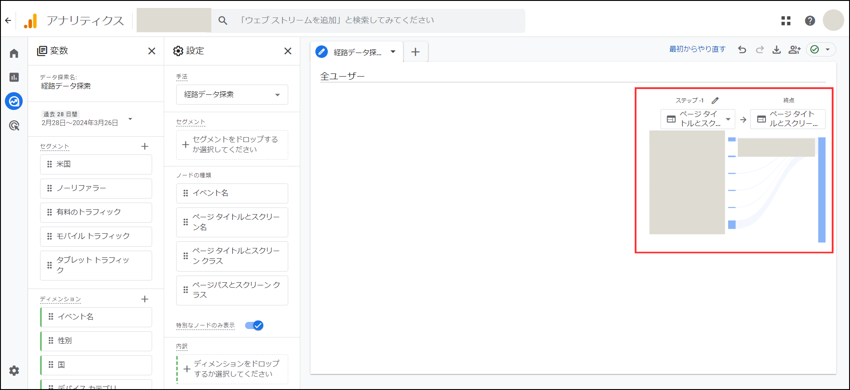Select the タブレット トラフィック segment

pos(96,265)
